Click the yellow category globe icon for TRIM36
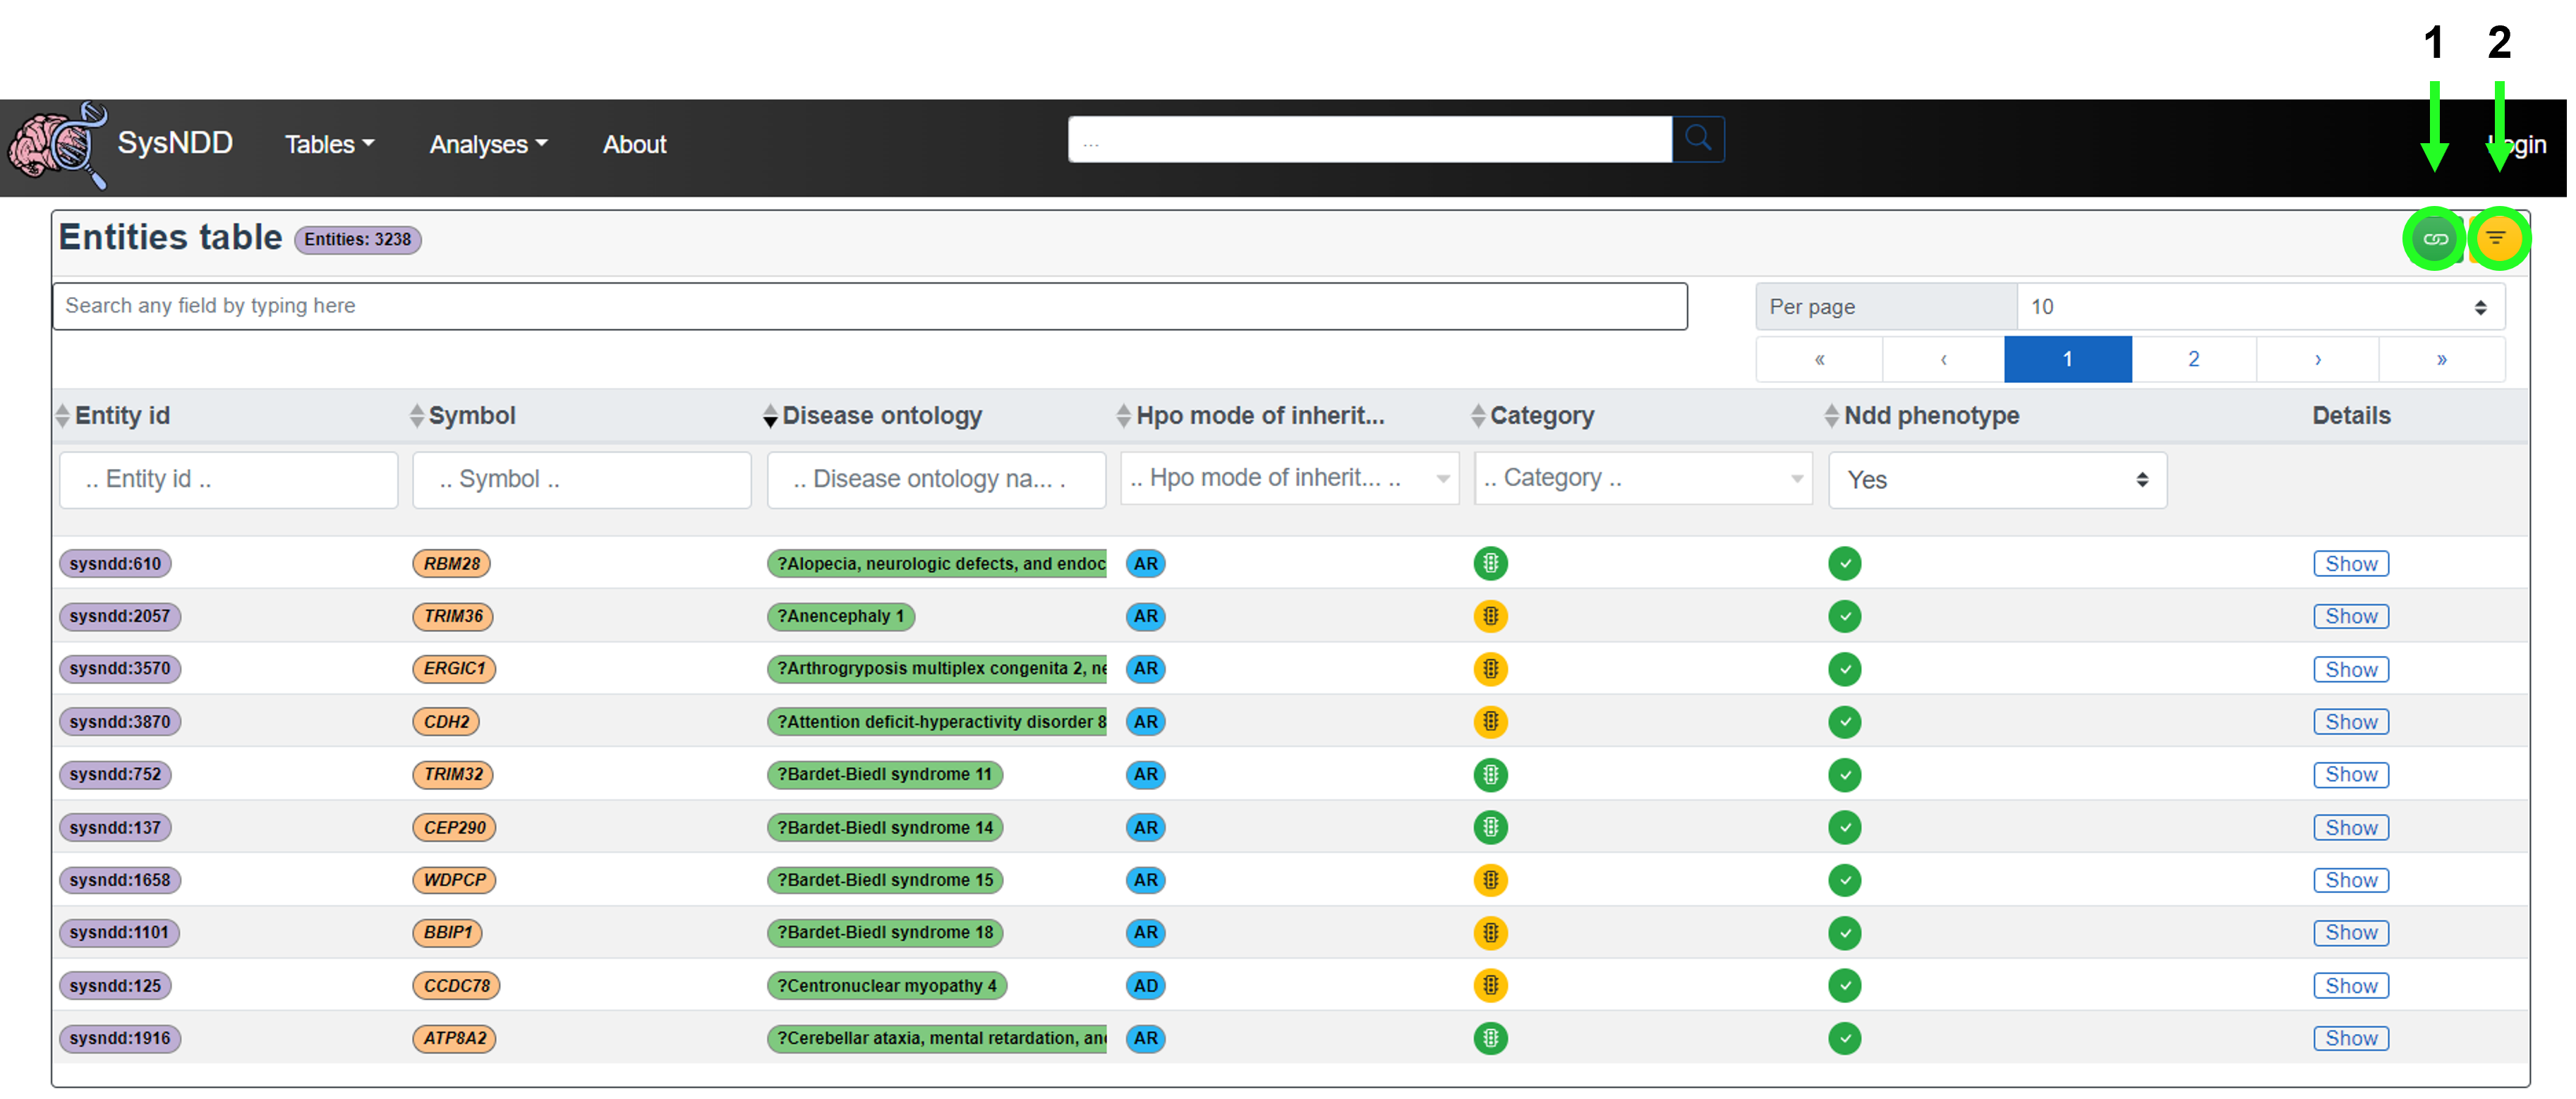The width and height of the screenshot is (2576, 1099). click(1490, 616)
